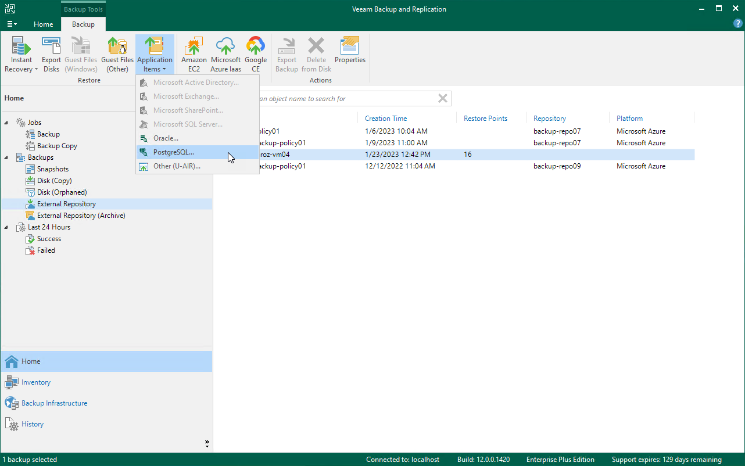
Task: Sort by Restore Points column header
Action: tap(485, 119)
